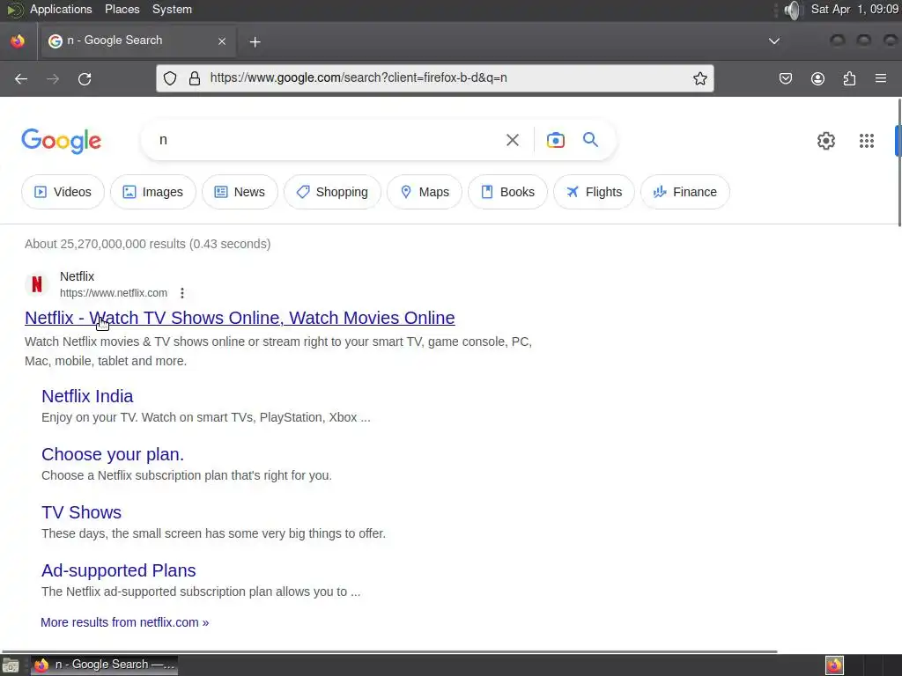Open the Applications menu

pyautogui.click(x=61, y=9)
